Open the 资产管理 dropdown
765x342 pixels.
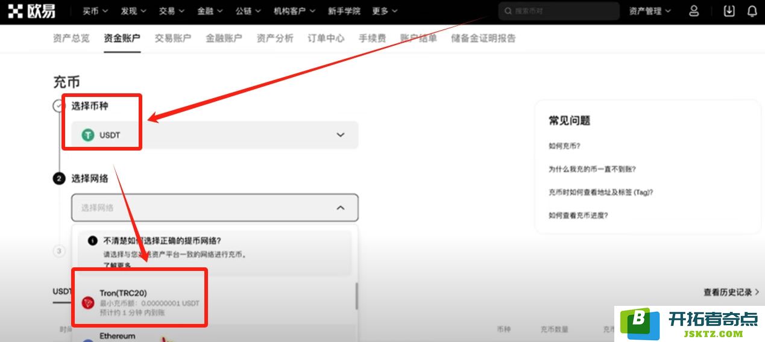click(x=649, y=11)
